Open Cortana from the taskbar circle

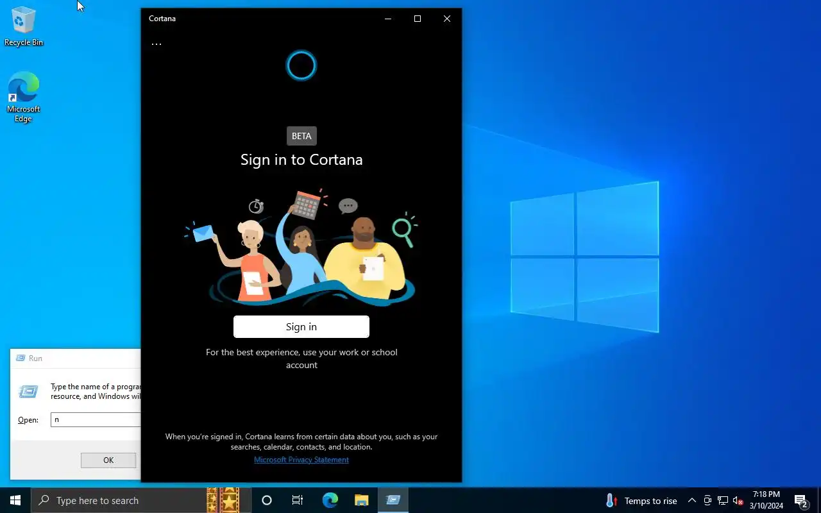(267, 500)
